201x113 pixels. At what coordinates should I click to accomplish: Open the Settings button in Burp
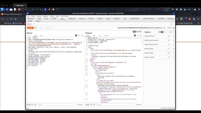[171, 19]
